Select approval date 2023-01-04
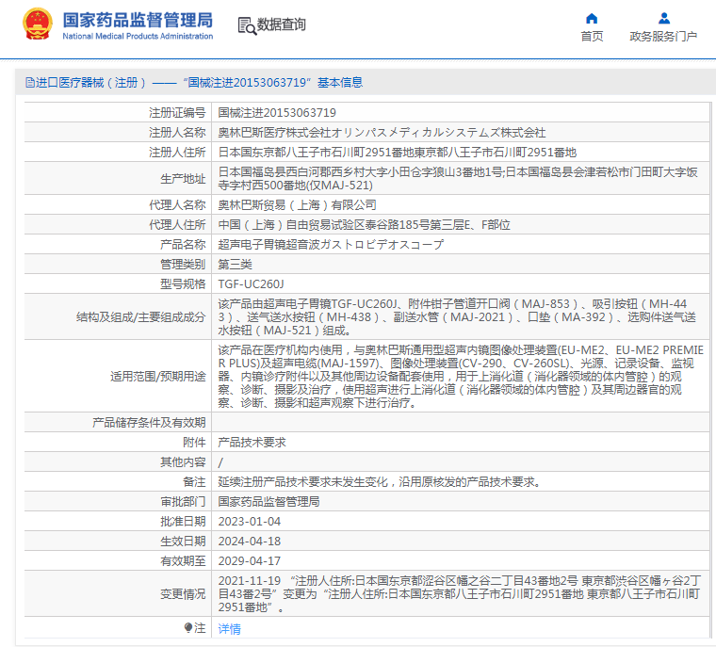The height and width of the screenshot is (647, 716). point(250,522)
